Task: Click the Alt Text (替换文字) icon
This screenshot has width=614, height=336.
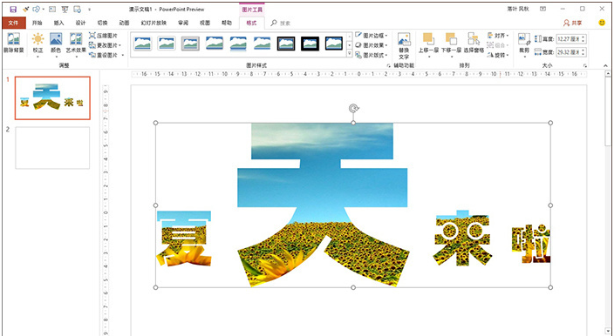Action: click(404, 46)
